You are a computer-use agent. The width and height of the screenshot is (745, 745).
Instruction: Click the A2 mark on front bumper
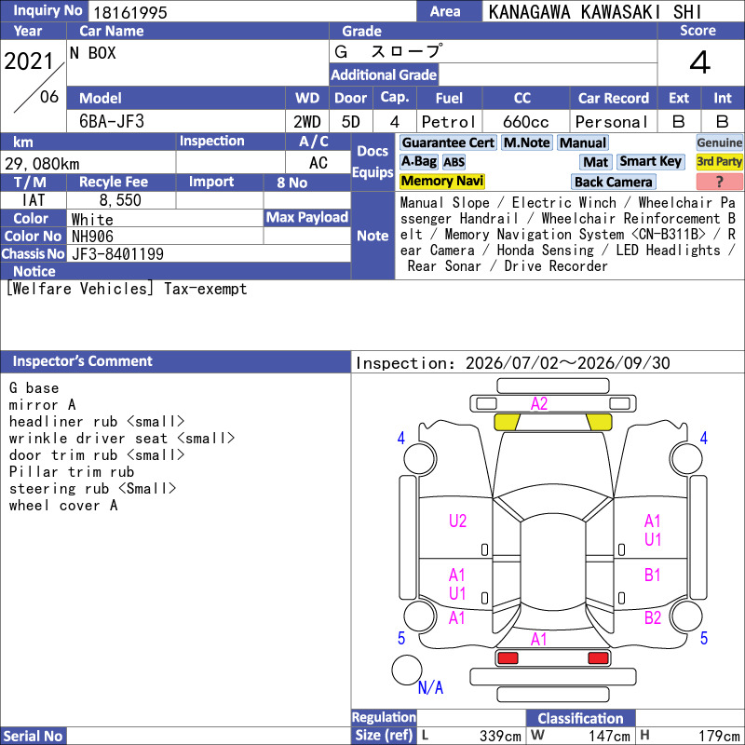539,404
